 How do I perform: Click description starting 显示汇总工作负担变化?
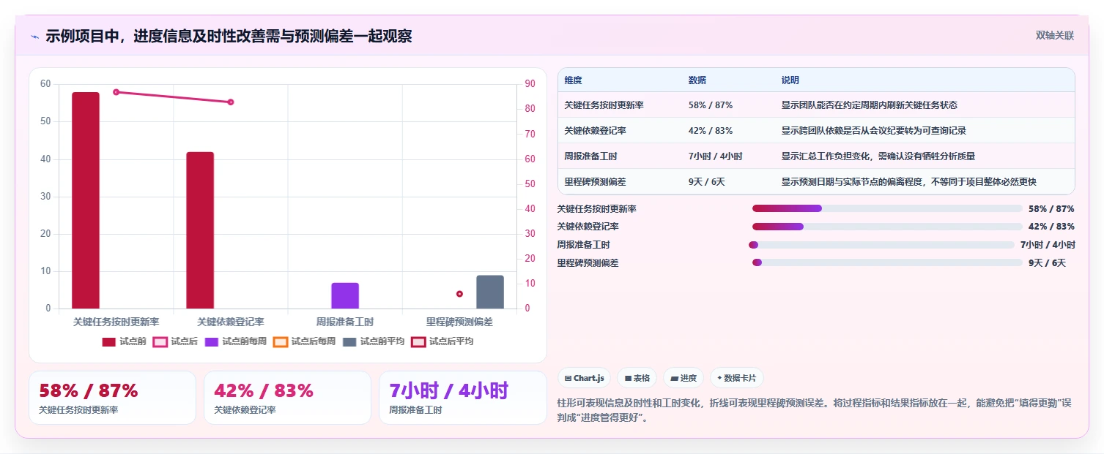(878, 156)
